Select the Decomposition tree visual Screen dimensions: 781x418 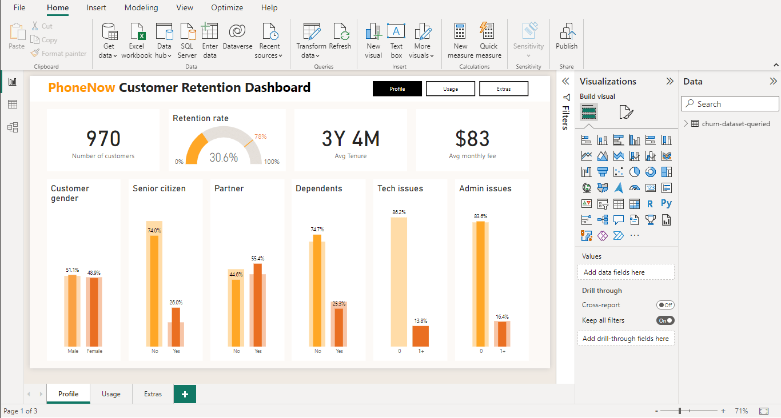click(x=602, y=220)
